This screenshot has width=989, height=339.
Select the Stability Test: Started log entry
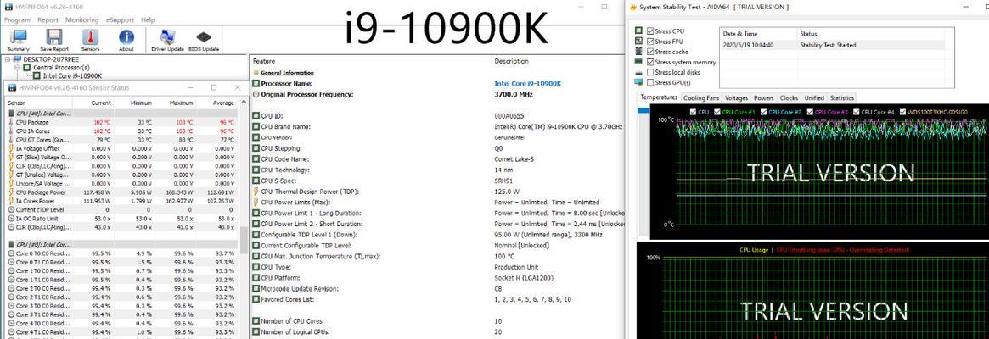coord(832,45)
